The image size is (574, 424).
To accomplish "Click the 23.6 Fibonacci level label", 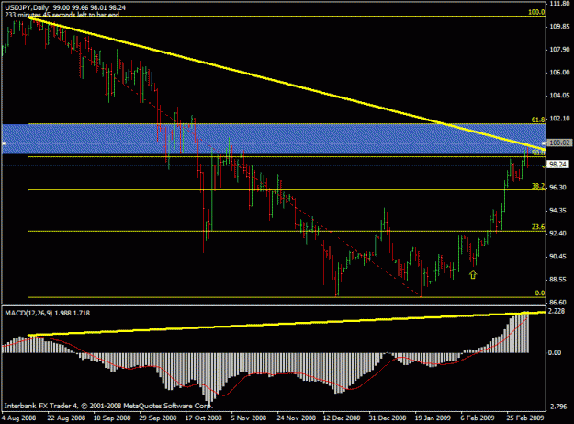I will click(538, 227).
